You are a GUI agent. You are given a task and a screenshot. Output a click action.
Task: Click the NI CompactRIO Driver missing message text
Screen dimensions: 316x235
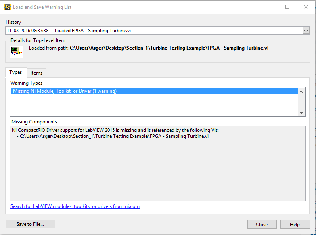pos(115,130)
